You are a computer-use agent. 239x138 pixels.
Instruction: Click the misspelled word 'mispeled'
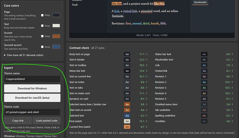coord(146,11)
